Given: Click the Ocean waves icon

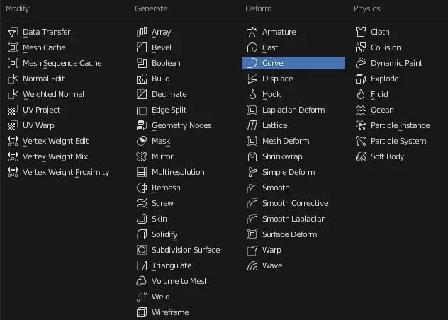Looking at the screenshot, I should click(x=361, y=110).
